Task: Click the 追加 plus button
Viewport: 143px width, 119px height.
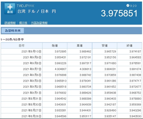Action: tap(10, 9)
